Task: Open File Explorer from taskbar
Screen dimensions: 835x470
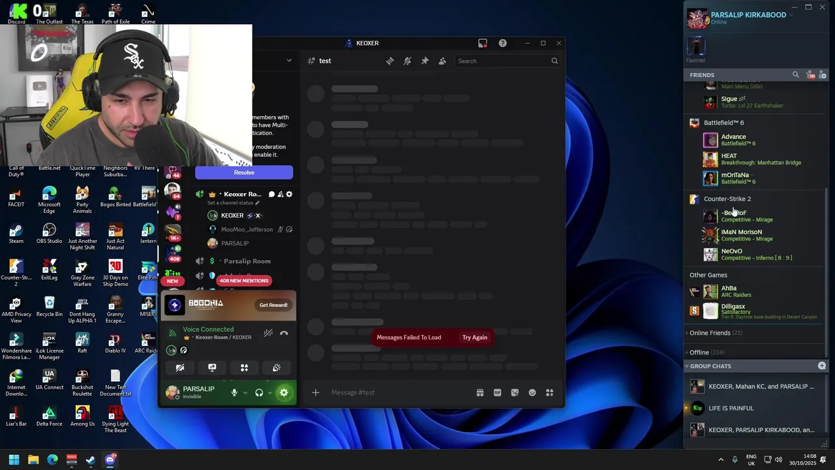Action: (x=33, y=460)
